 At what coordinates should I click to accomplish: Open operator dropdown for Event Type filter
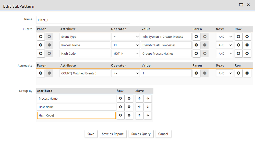(125, 37)
